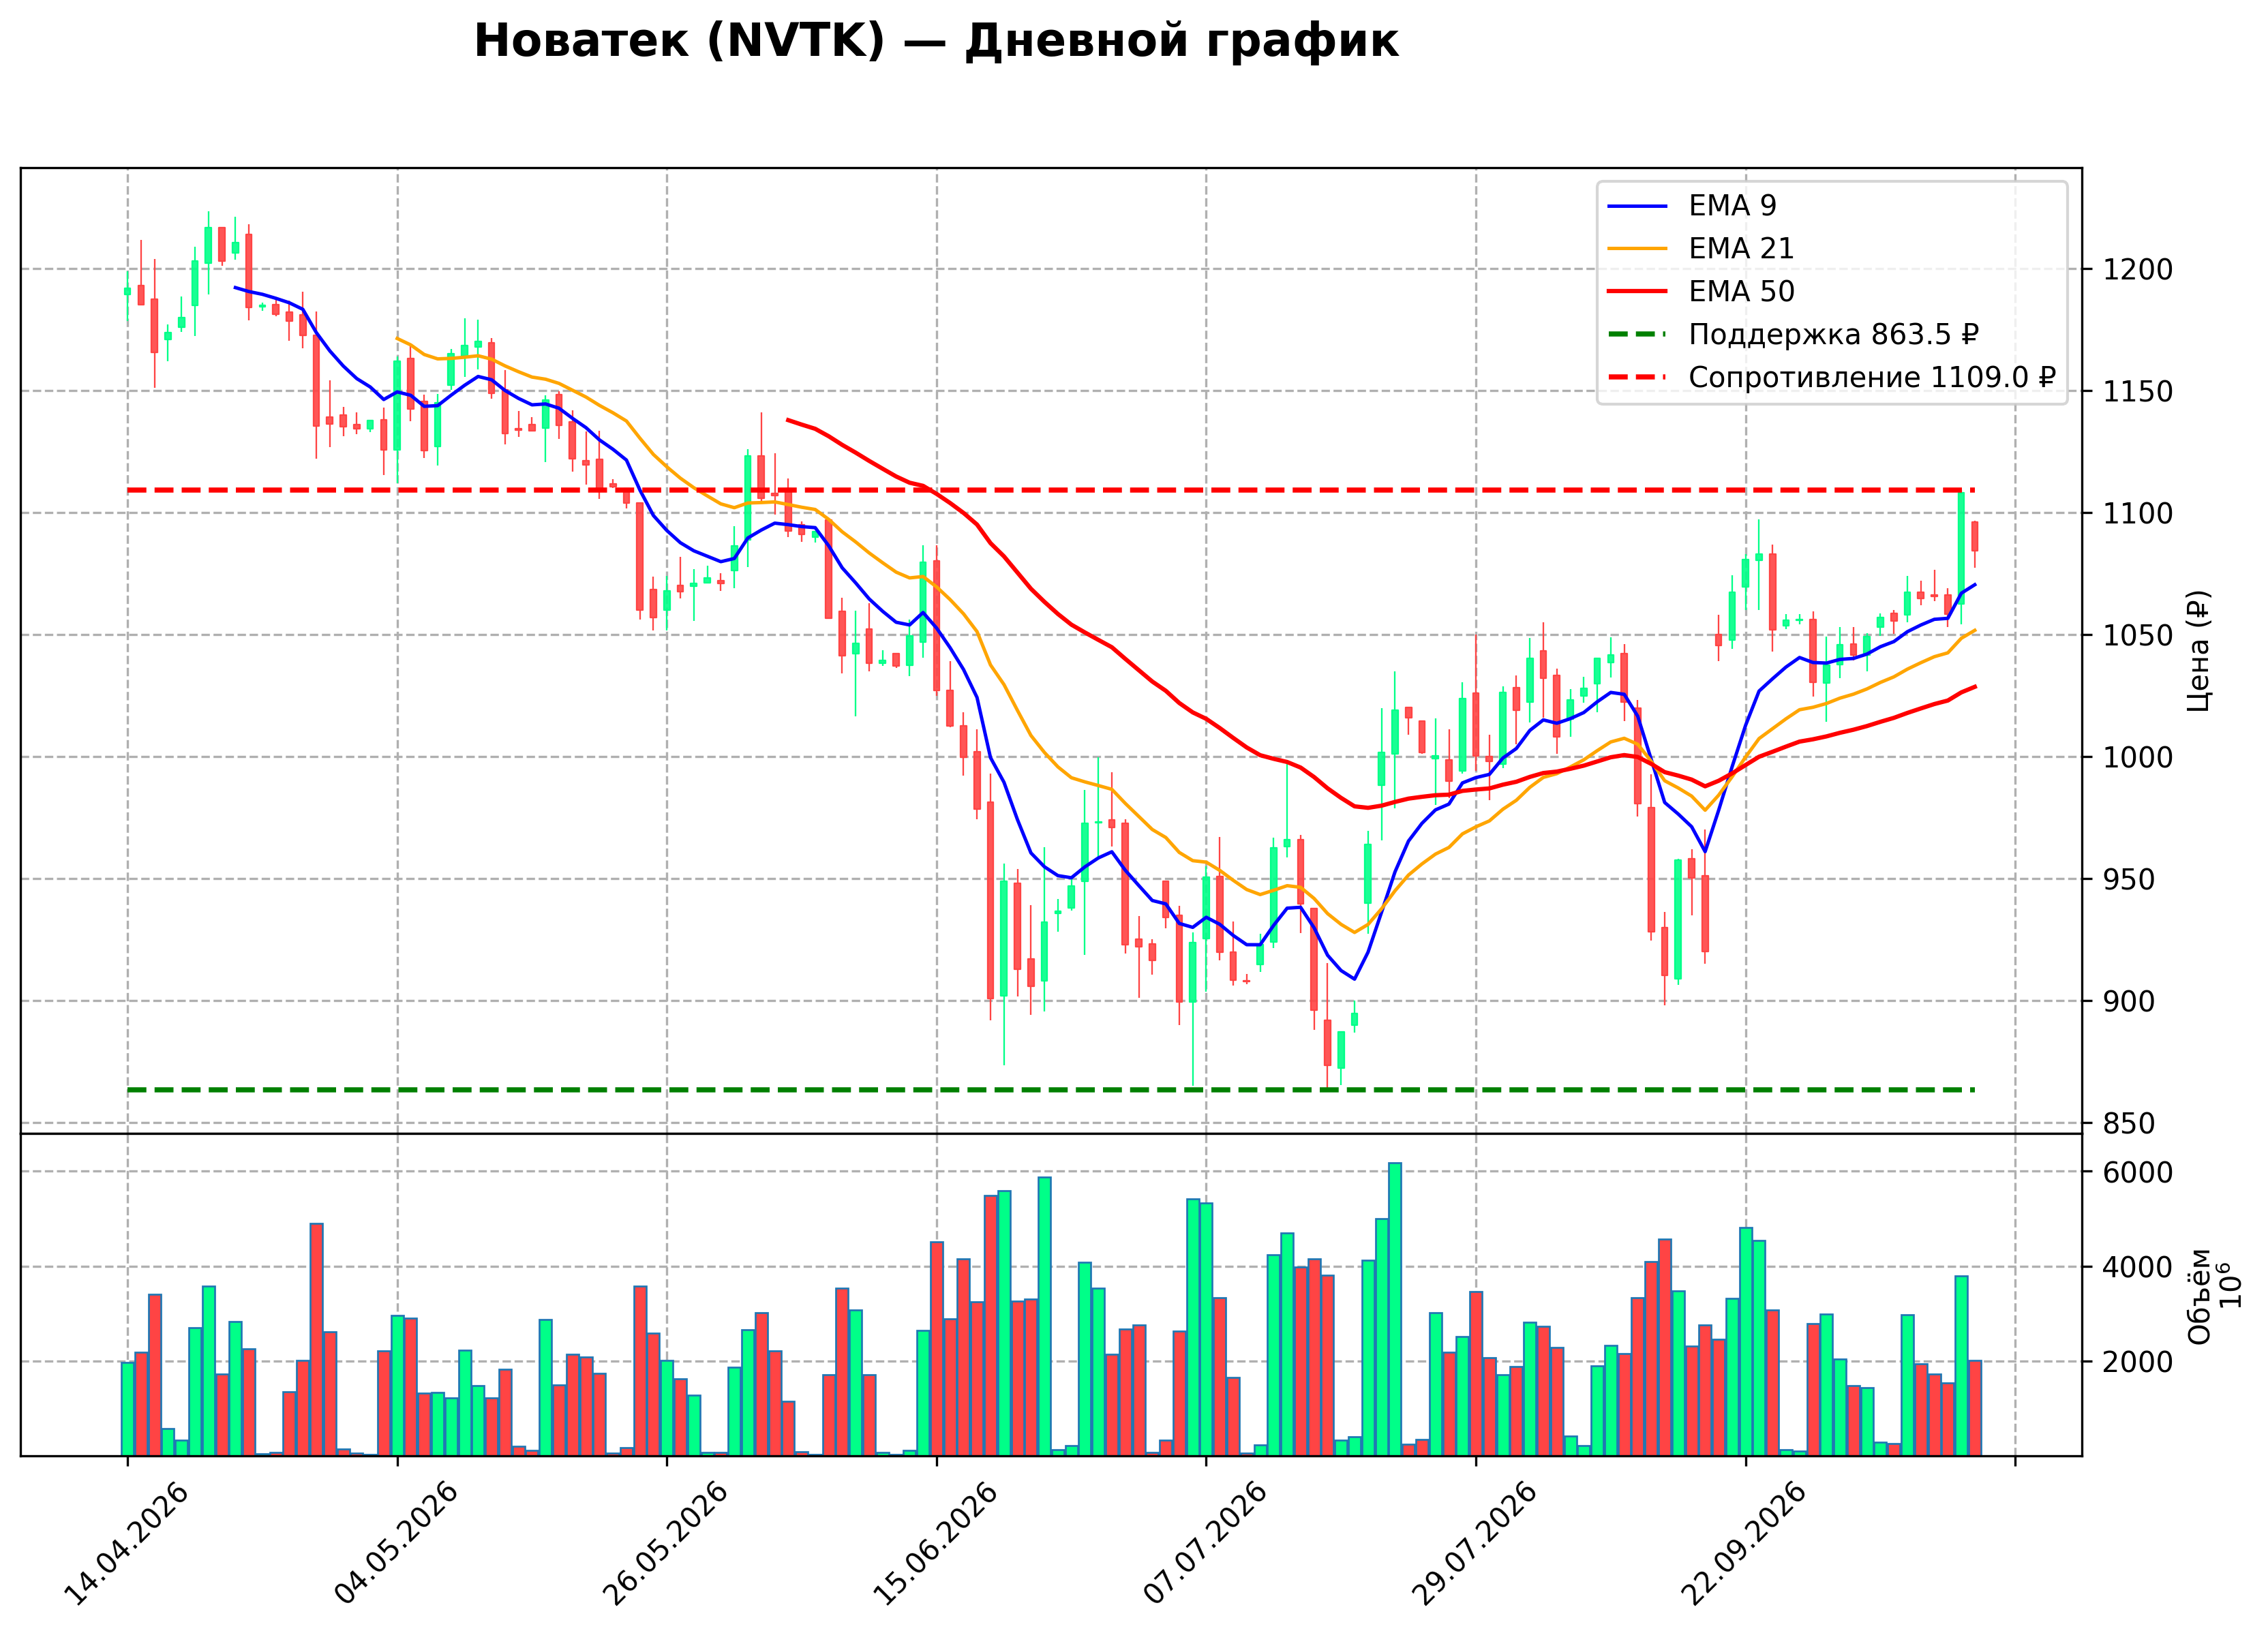Click the '04.05.2026' date axis label

395,1543
